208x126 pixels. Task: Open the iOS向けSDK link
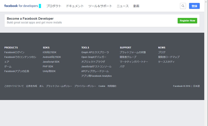[x=49, y=52]
